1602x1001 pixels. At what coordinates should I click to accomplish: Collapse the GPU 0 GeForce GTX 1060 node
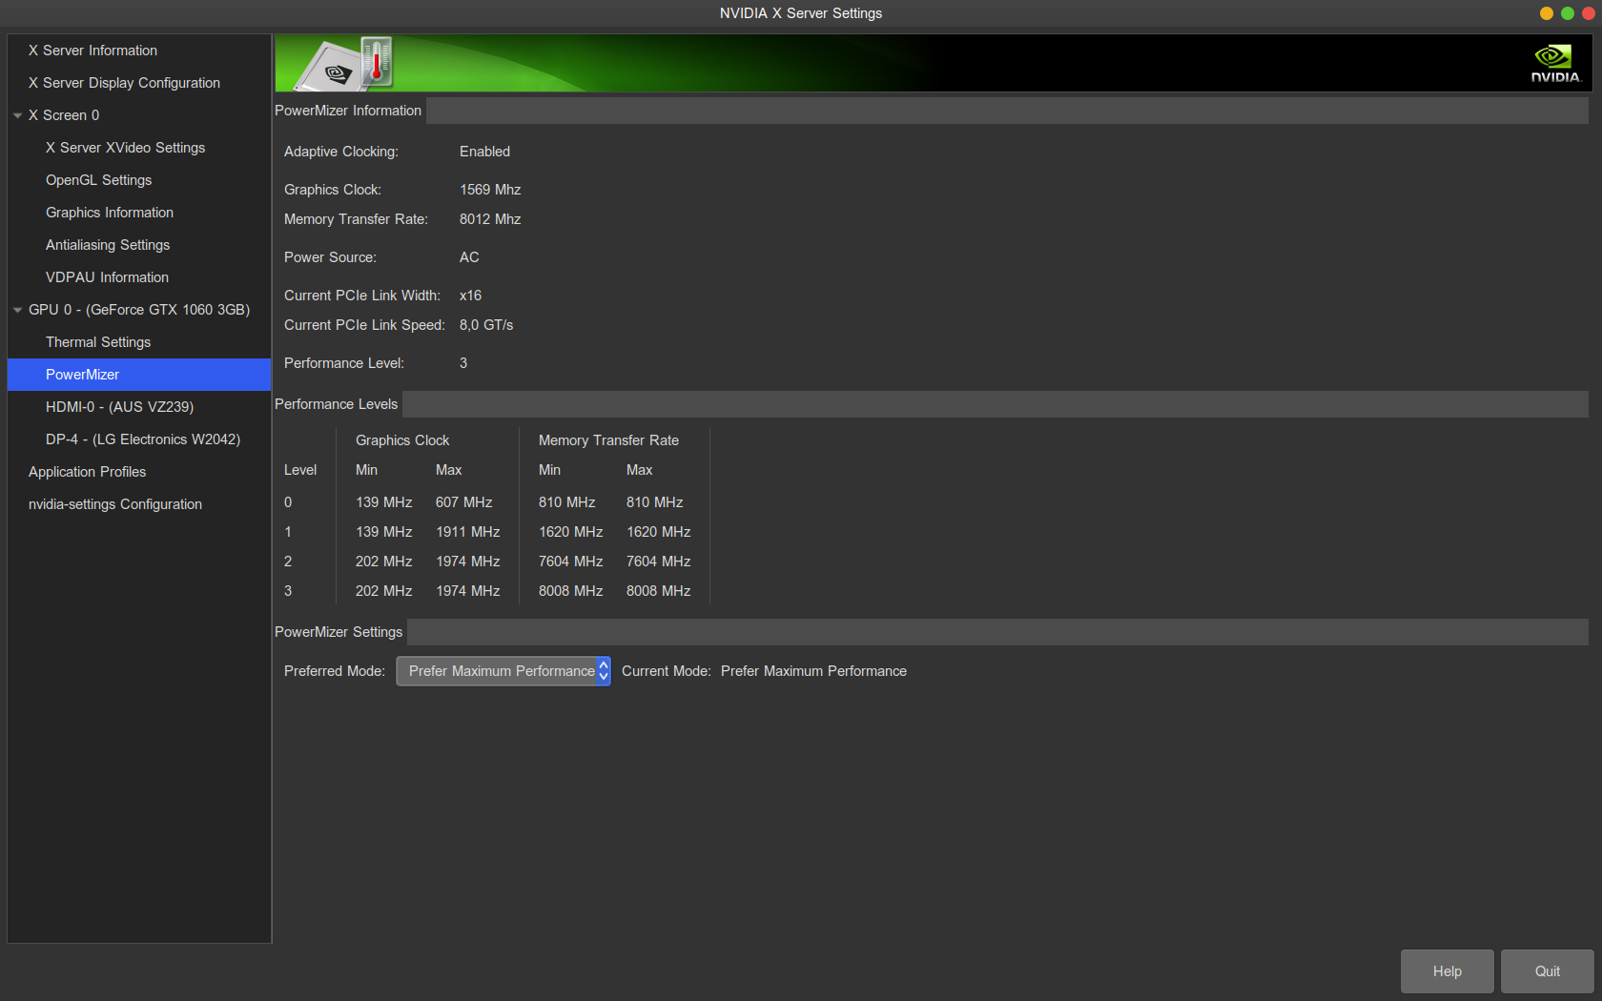coord(17,310)
